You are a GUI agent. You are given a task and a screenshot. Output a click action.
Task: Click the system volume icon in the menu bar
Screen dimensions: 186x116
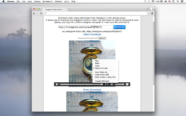[166, 1]
